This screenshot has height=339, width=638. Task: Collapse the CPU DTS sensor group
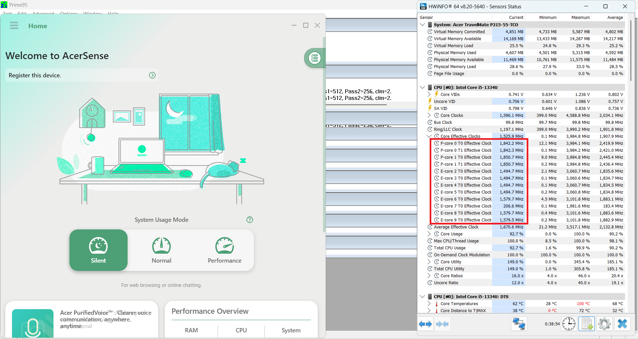422,297
